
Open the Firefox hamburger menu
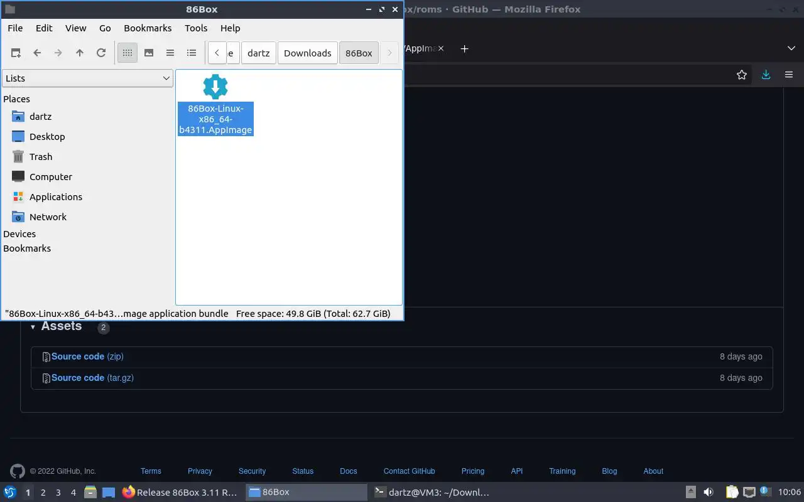[x=789, y=75]
